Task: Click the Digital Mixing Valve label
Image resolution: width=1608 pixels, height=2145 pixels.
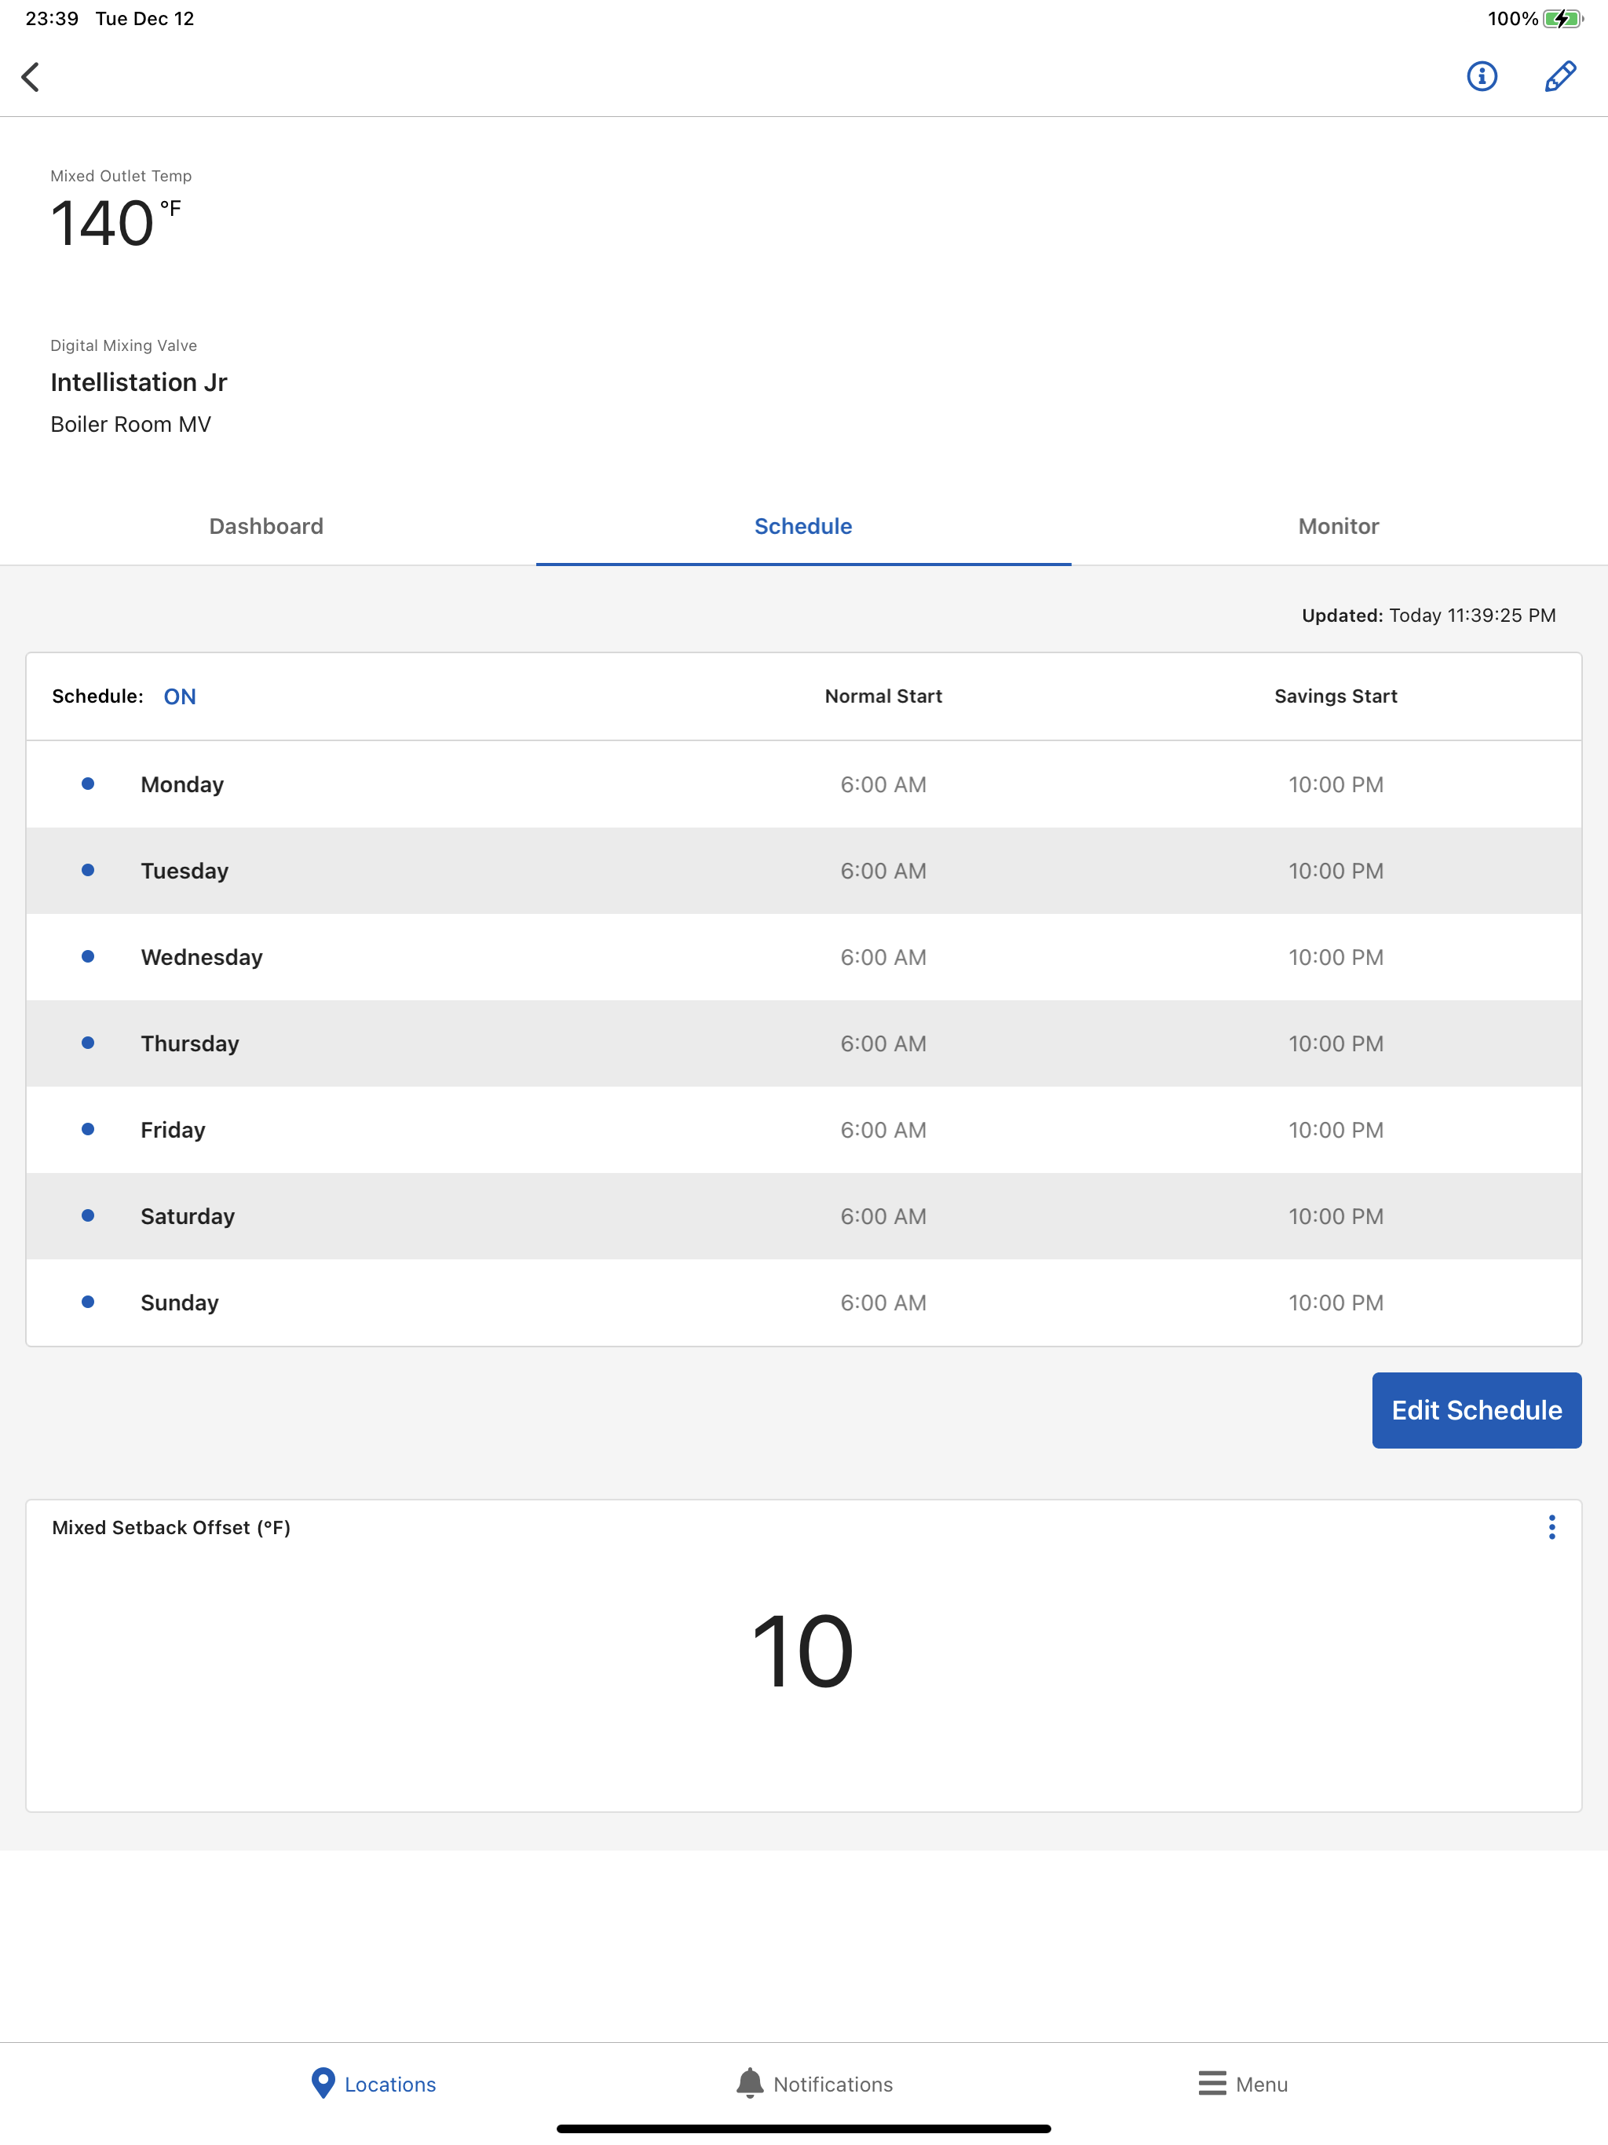Action: 123,345
